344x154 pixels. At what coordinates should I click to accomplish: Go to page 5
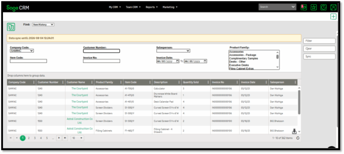click(47, 138)
